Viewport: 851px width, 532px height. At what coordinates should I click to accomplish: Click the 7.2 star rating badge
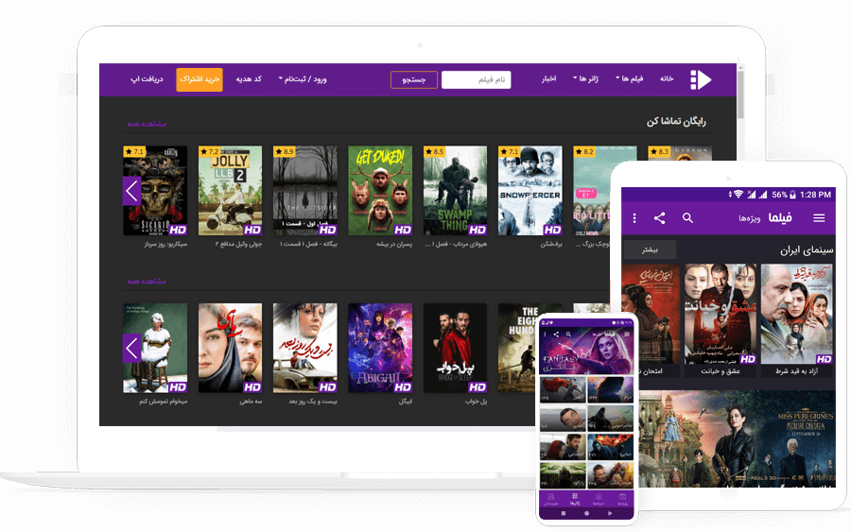click(x=209, y=152)
